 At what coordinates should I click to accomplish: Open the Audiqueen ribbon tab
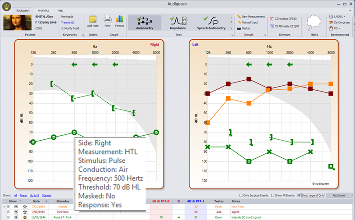pos(23,10)
